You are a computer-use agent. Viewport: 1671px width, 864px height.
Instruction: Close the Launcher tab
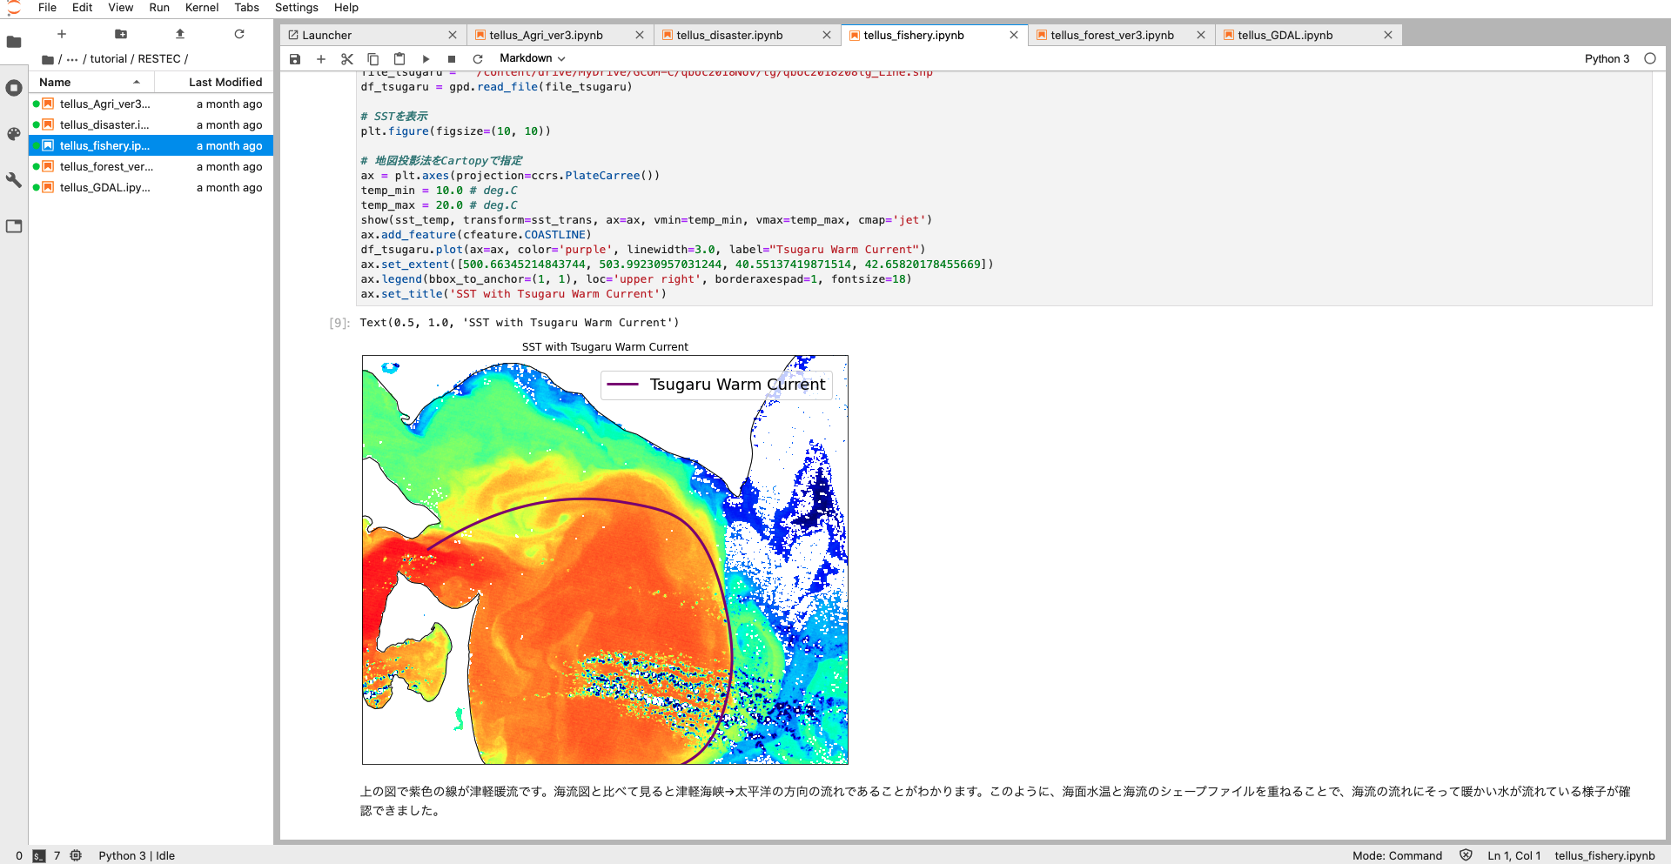[453, 36]
